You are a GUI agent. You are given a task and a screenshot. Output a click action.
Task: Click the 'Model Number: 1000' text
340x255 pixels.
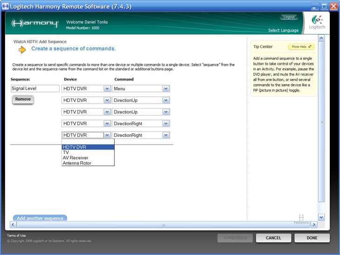coord(82,28)
